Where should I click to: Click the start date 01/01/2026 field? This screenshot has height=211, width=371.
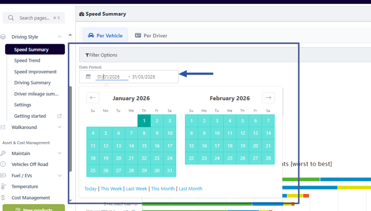[112, 77]
